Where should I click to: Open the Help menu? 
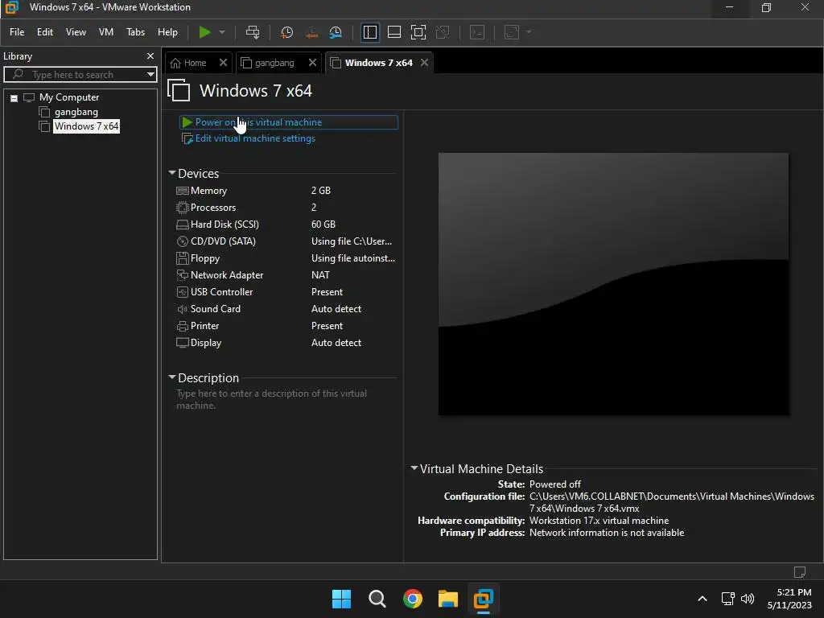click(167, 32)
